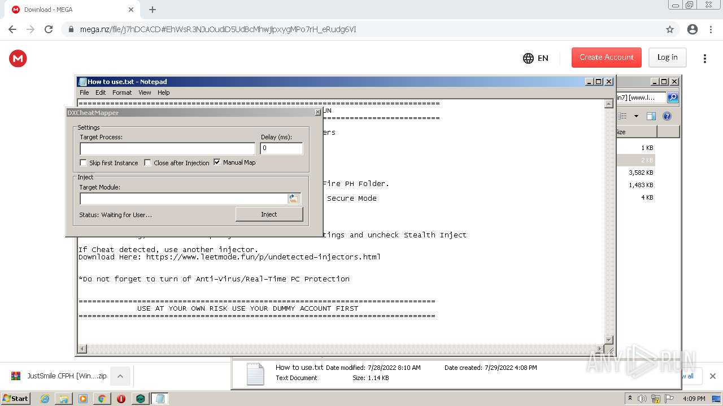
Task: Open Notepad Format menu
Action: [x=122, y=92]
